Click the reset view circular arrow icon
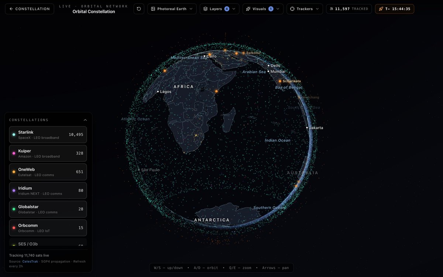Image resolution: width=443 pixels, height=277 pixels. point(139,9)
